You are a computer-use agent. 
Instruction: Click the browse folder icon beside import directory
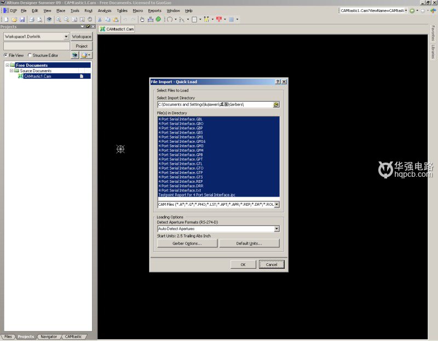(276, 104)
